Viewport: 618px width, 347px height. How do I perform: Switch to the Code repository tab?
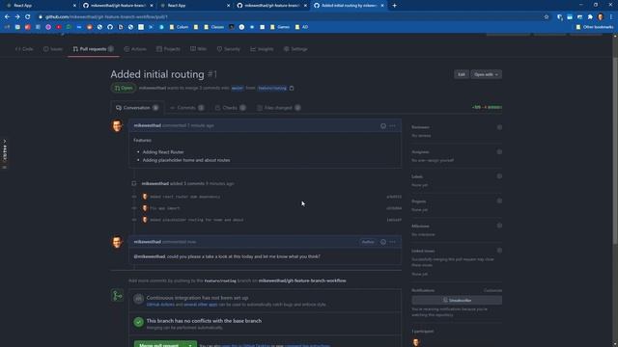[x=24, y=49]
